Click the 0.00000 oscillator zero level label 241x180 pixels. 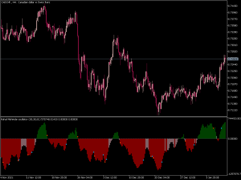tap(233, 139)
